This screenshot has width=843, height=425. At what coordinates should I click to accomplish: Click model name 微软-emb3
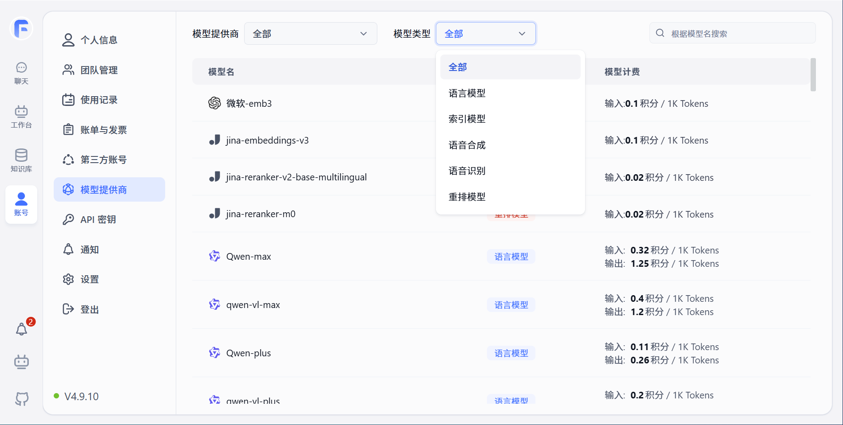[x=249, y=103]
